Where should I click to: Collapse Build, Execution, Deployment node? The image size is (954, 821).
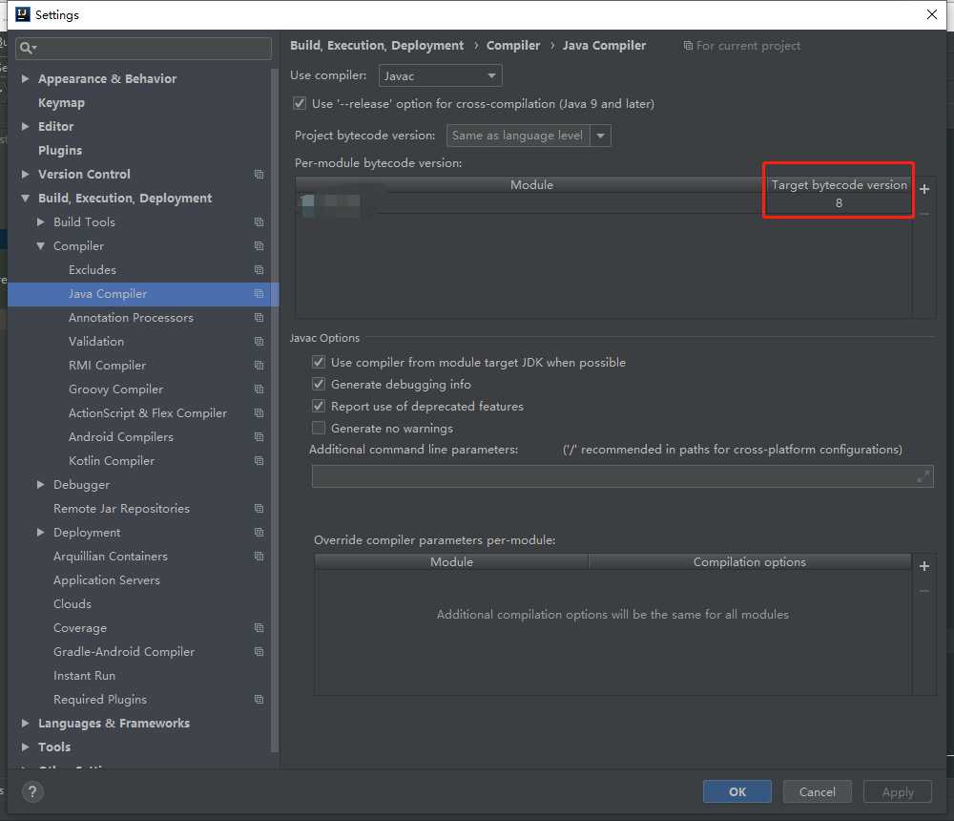(25, 198)
